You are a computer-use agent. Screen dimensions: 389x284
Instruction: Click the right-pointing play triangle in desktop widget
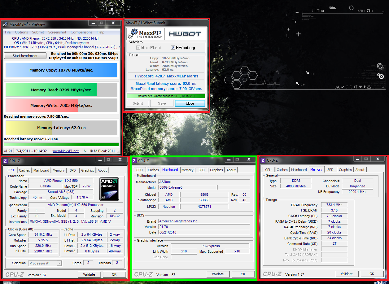[365, 87]
